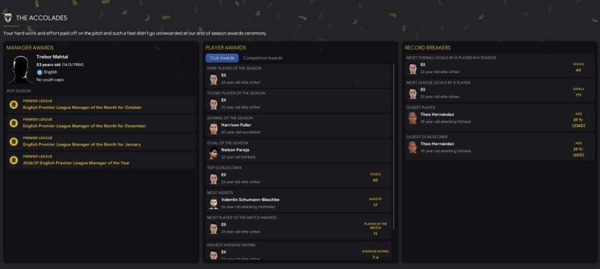Click the Top Goalscorer row showing 40 goals

[298, 175]
